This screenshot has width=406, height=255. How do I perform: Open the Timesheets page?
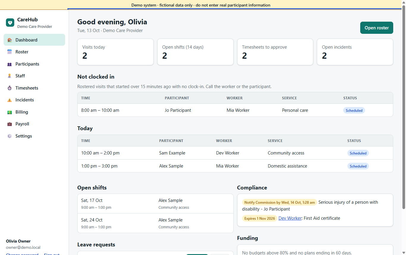click(34, 88)
